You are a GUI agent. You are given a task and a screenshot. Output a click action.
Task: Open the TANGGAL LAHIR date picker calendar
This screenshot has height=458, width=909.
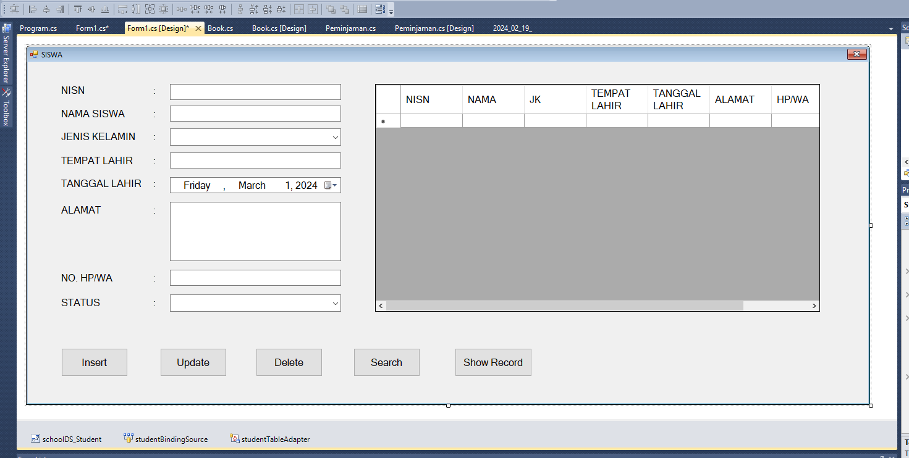(331, 185)
